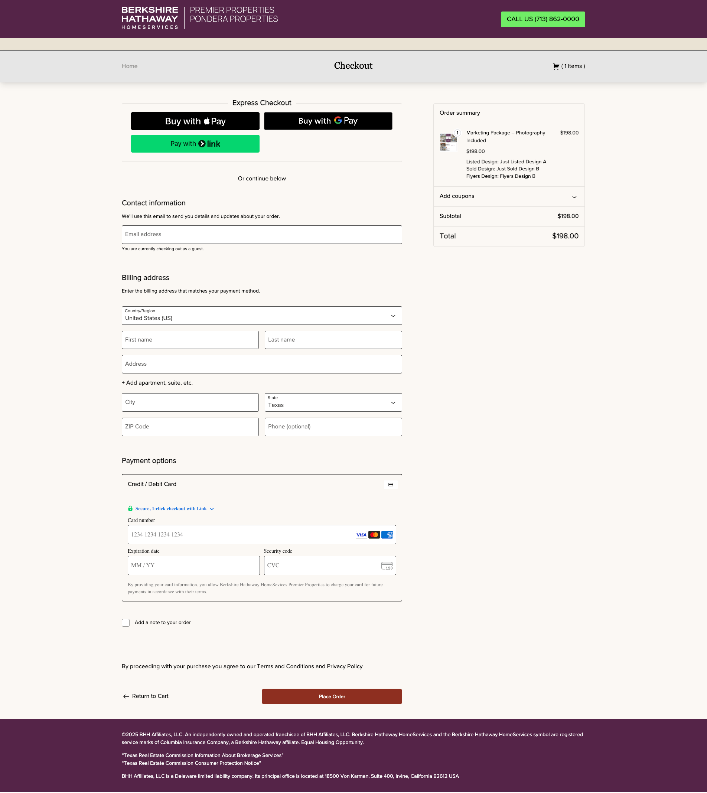Expand the Add coupons section

508,196
